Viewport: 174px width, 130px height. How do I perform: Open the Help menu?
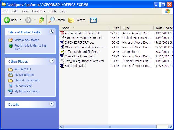[63, 11]
